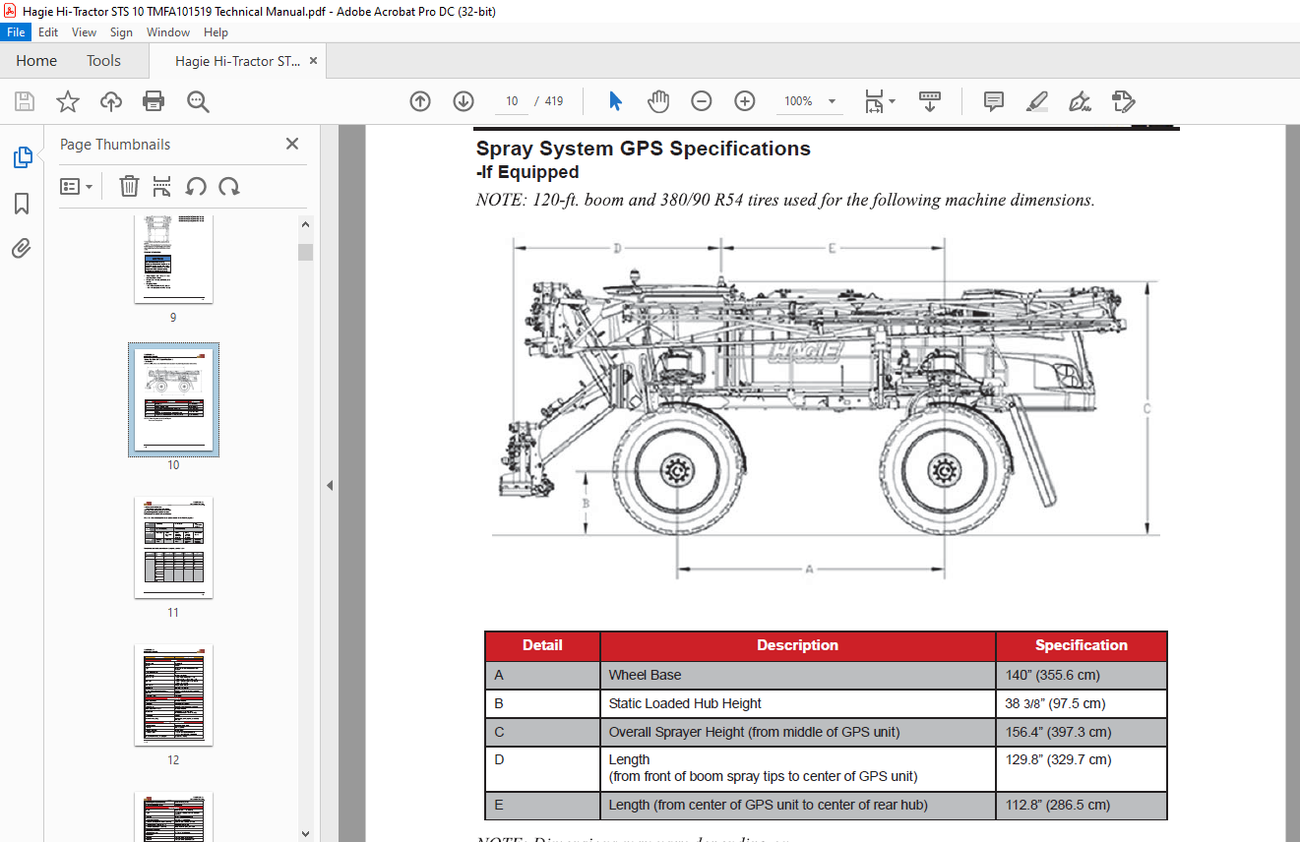This screenshot has width=1300, height=842.
Task: Click the 'Overall Sprayer Height' description cell
Action: (798, 732)
